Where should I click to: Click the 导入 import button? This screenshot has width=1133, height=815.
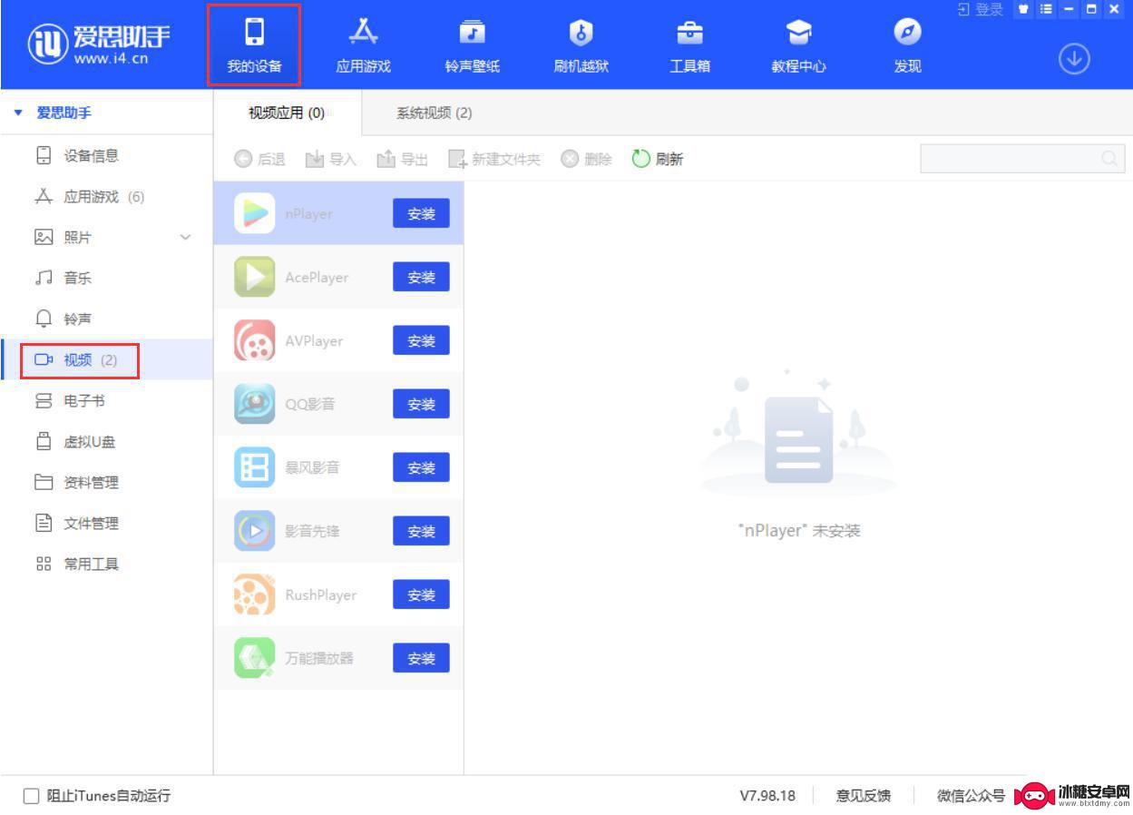click(331, 160)
